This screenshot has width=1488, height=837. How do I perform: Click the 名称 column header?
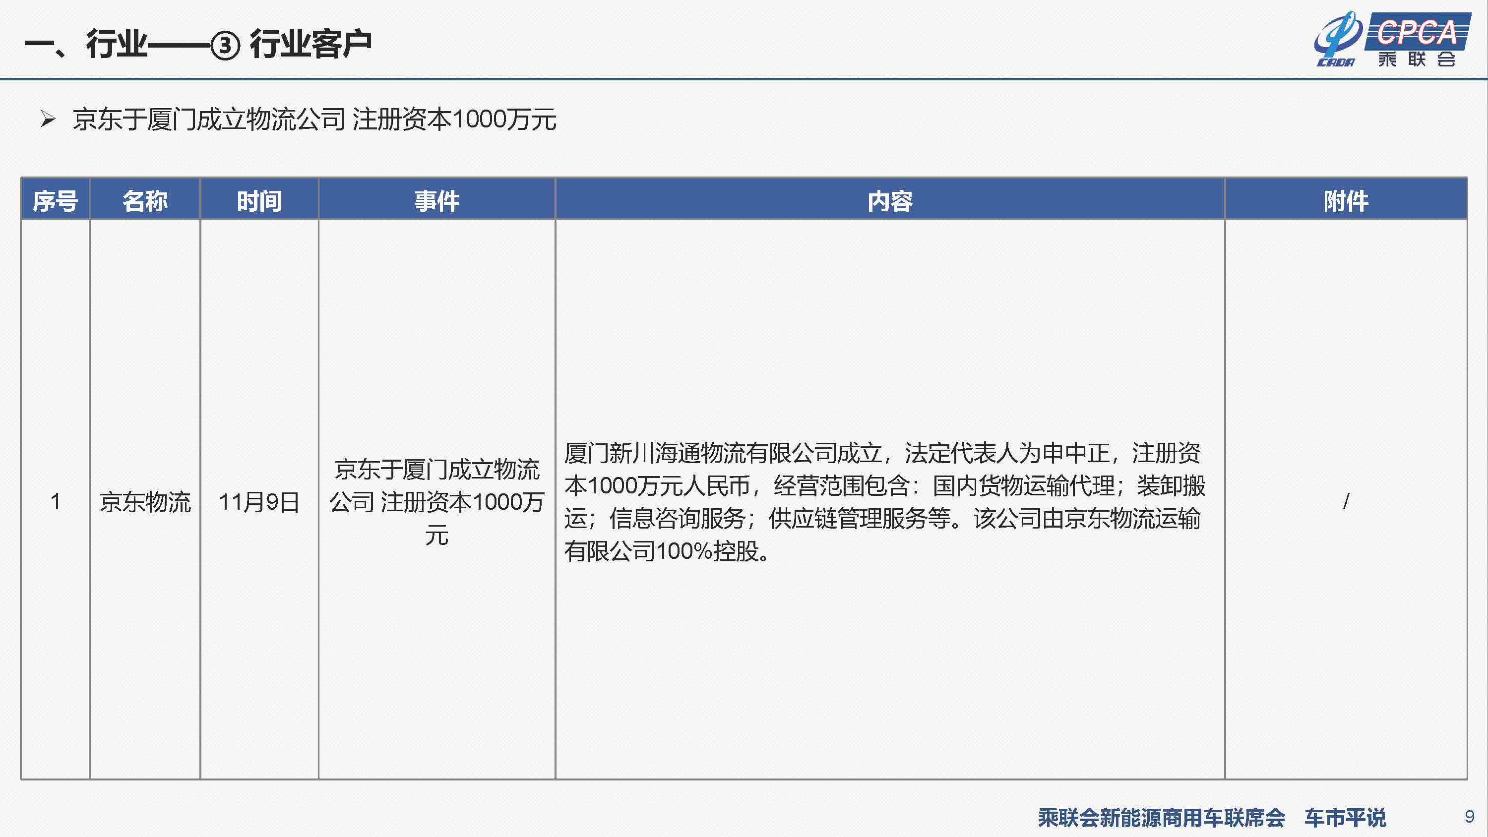click(x=145, y=200)
